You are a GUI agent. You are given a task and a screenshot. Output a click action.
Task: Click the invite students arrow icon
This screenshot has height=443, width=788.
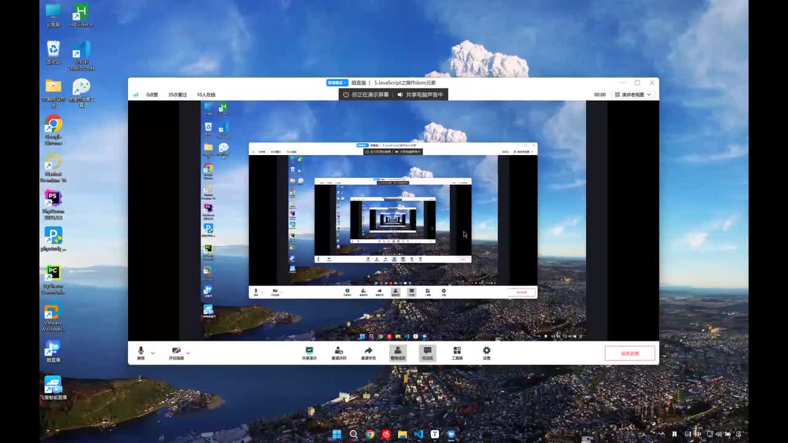point(368,353)
